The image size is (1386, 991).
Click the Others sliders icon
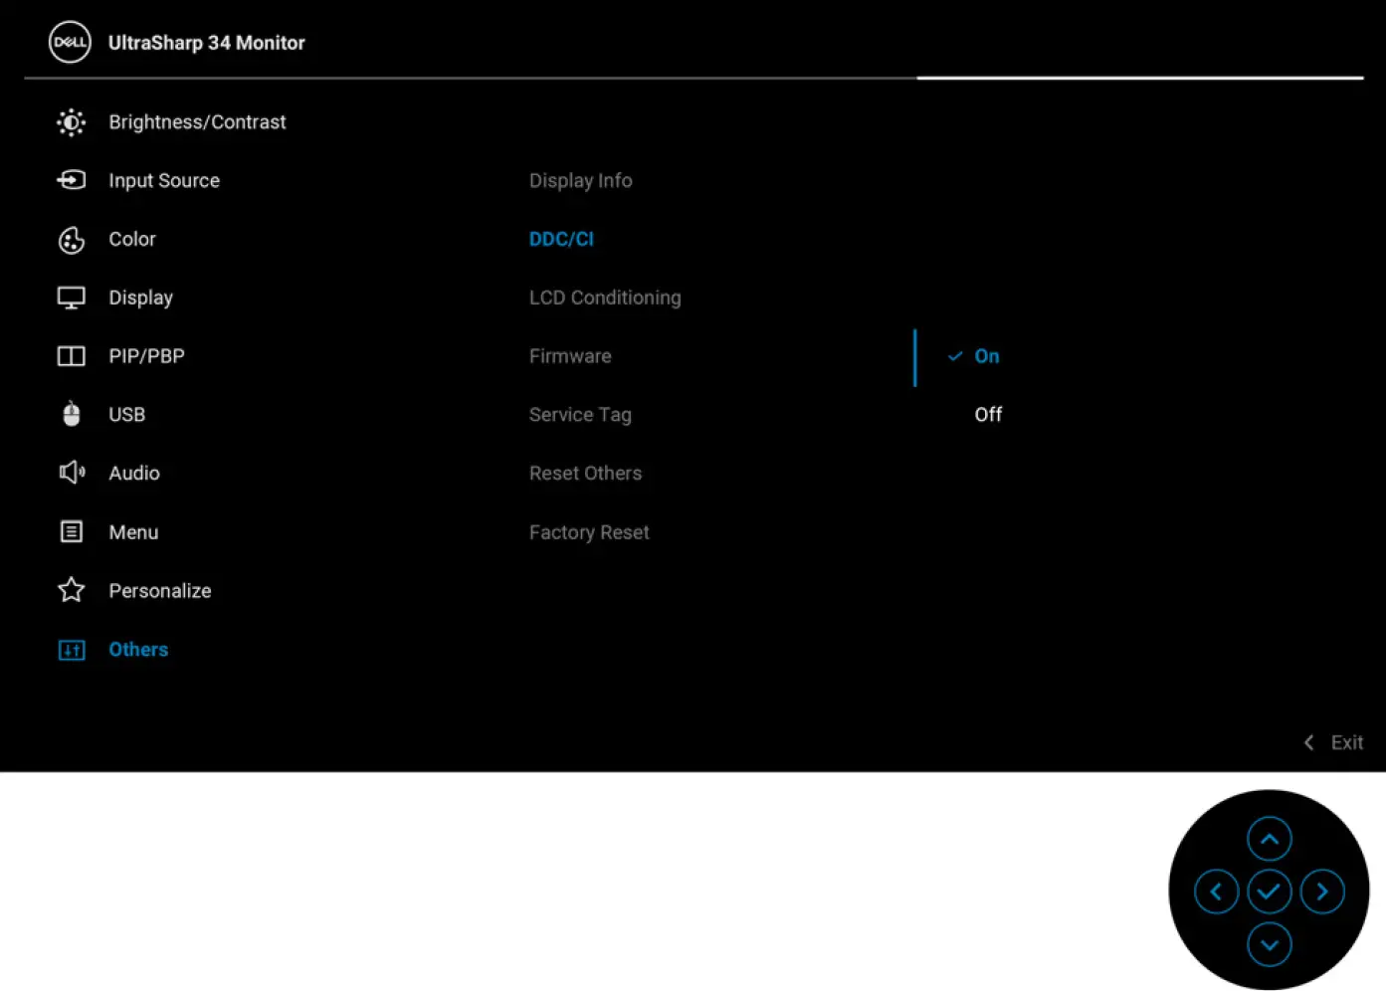(71, 650)
